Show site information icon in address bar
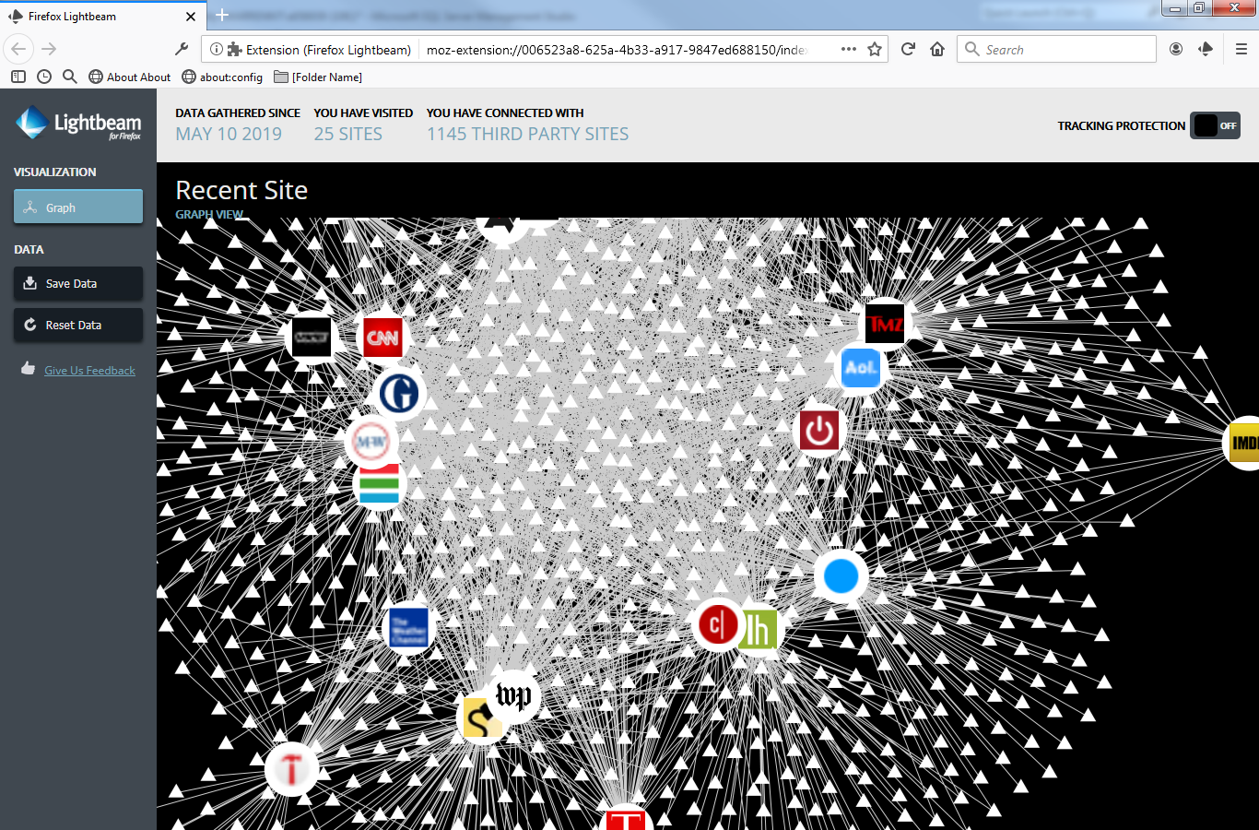This screenshot has width=1259, height=830. [x=216, y=50]
